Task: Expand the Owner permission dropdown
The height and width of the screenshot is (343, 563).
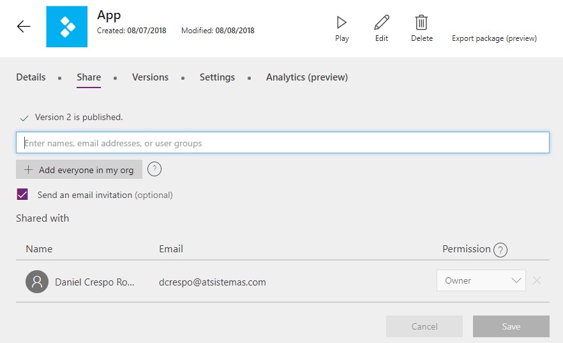Action: [x=481, y=280]
